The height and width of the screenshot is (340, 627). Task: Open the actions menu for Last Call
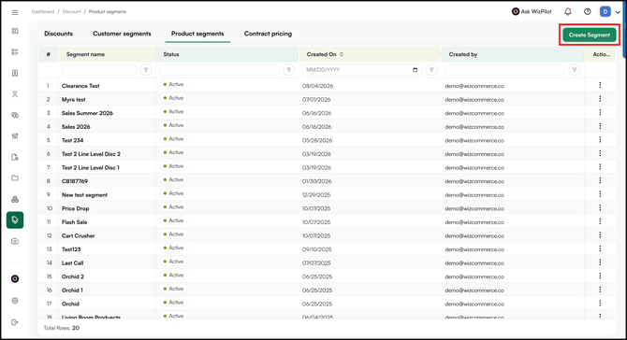tap(600, 262)
